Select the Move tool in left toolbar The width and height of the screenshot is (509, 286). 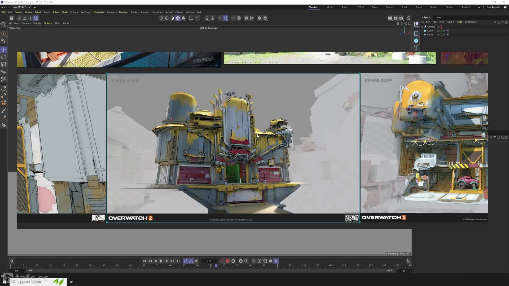[4, 50]
